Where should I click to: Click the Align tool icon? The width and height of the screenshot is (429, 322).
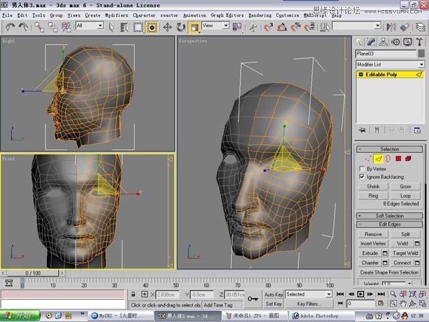(x=404, y=27)
